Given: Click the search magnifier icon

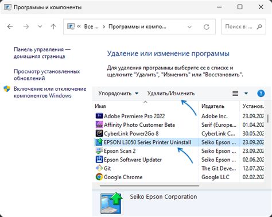Looking at the screenshot, I should pyautogui.click(x=259, y=26).
